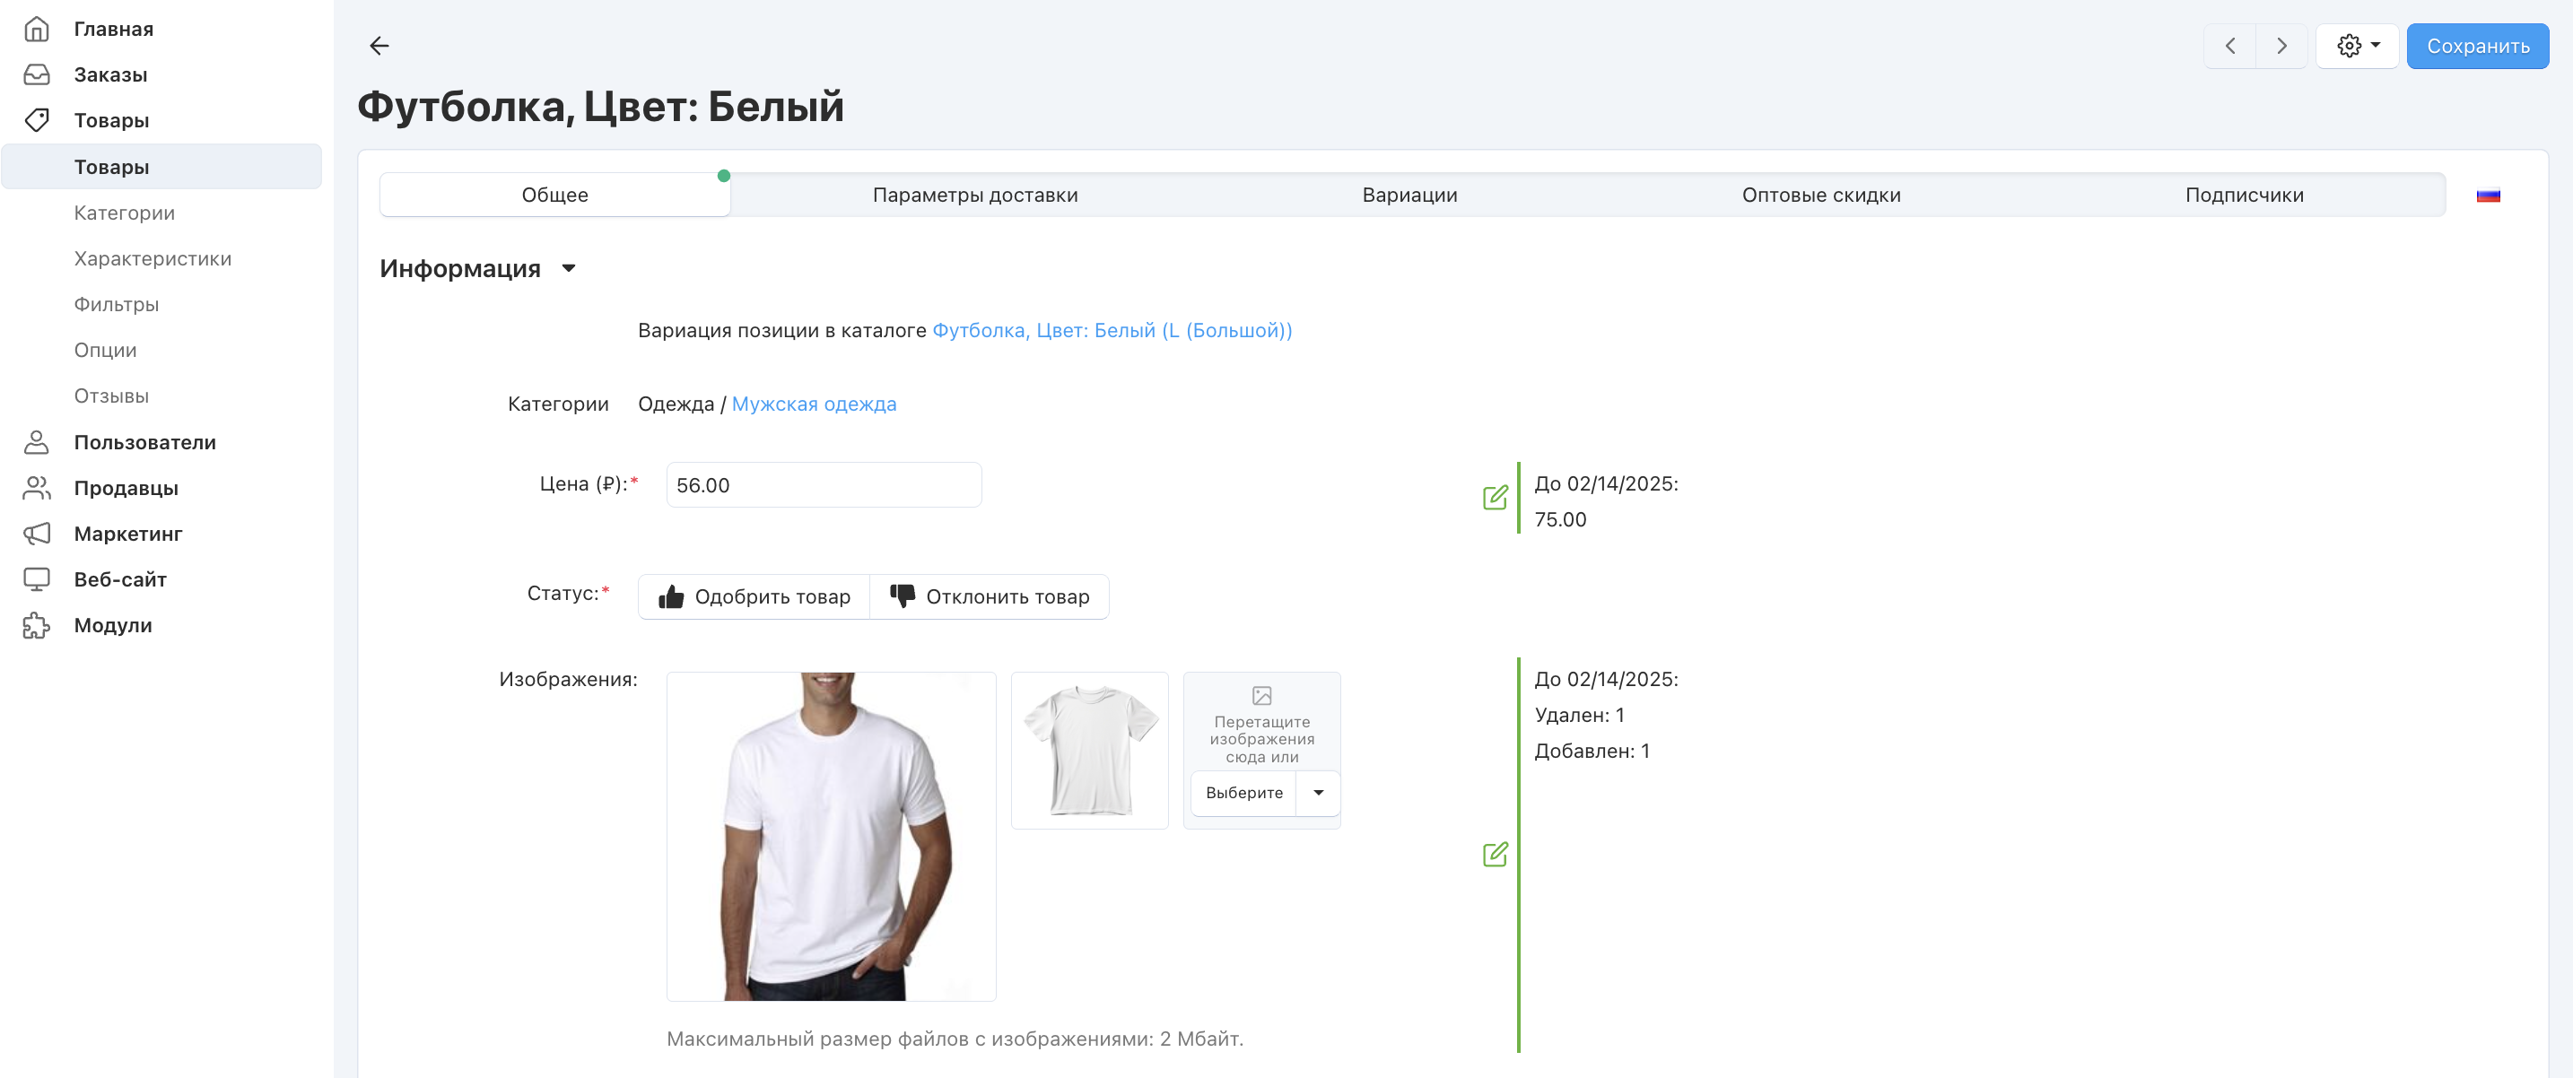Switch to the Параметры доставки tab
This screenshot has width=2573, height=1078.
(974, 196)
